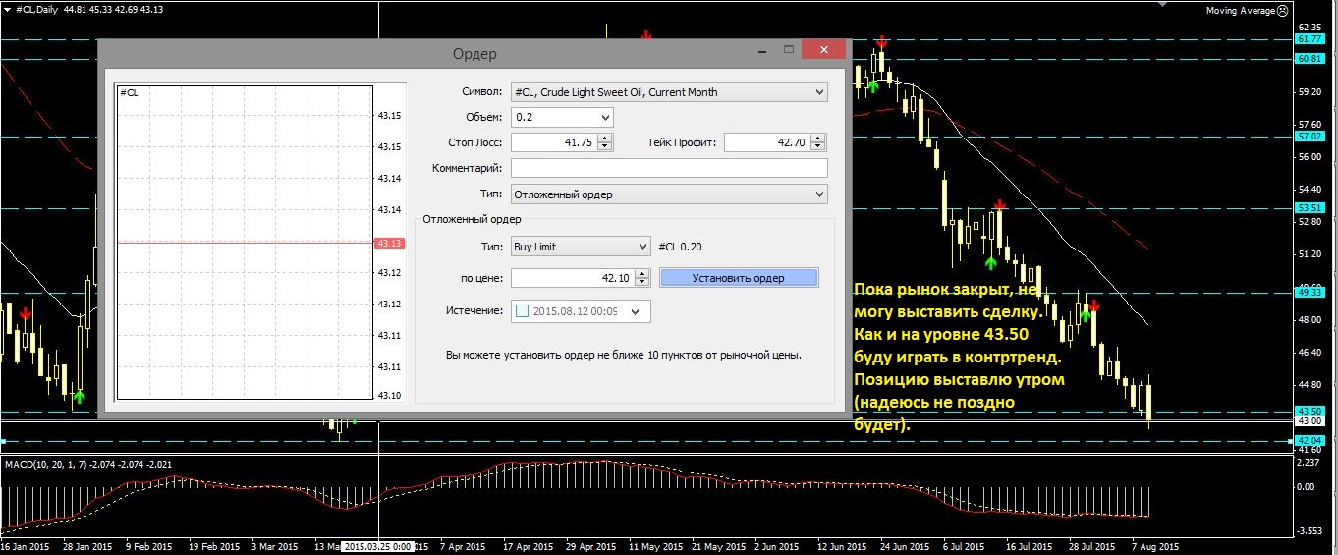Click the 16 Jan 2015 date on time axis
This screenshot has height=555, width=1338.
pos(27,546)
